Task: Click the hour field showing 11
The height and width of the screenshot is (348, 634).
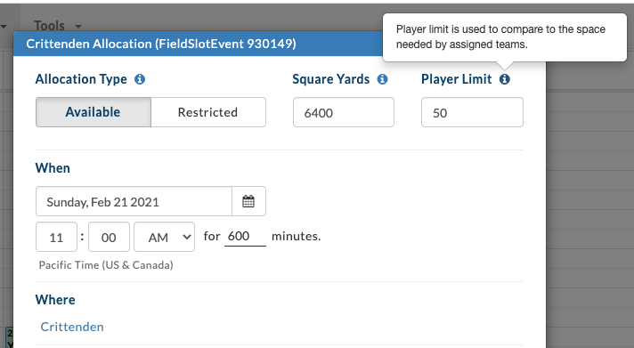Action: tap(57, 237)
